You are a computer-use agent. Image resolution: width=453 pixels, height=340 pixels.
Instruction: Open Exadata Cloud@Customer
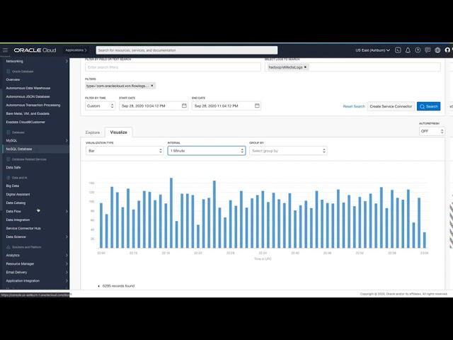[25, 122]
